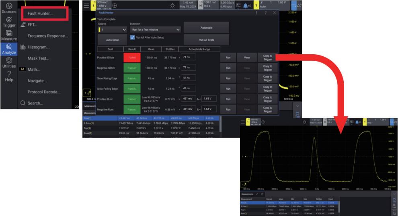This screenshot has width=398, height=216.
Task: Open the Measure sidebar panel
Action: tap(9, 35)
